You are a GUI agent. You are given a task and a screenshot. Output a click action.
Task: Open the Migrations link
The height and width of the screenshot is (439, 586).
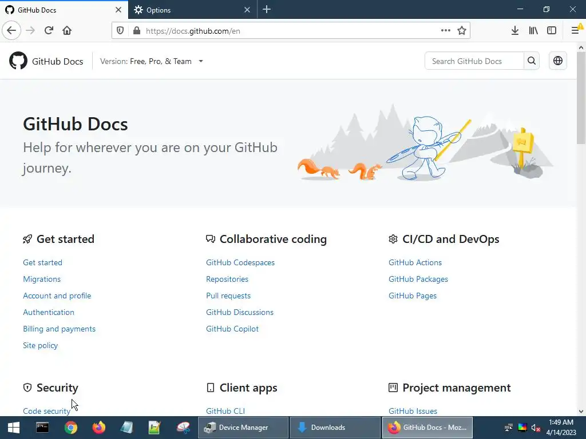pyautogui.click(x=41, y=279)
